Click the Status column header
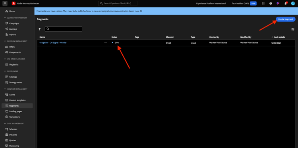The width and height of the screenshot is (298, 148). tap(114, 37)
